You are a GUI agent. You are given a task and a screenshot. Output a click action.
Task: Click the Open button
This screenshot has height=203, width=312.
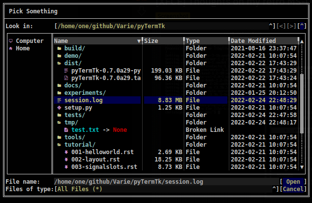click(x=293, y=182)
